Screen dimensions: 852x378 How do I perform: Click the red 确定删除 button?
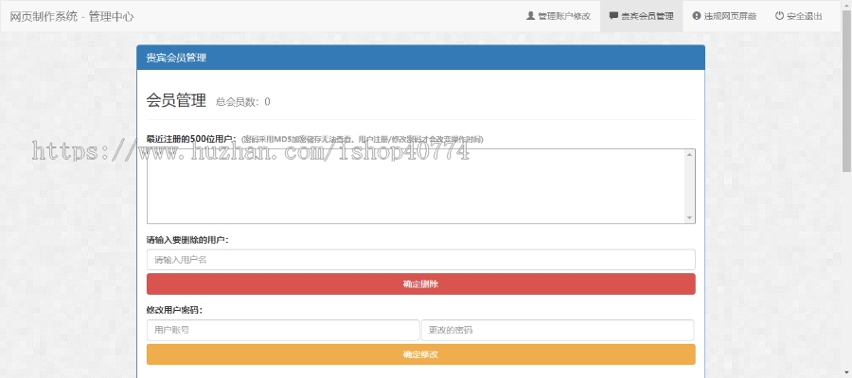tap(421, 284)
